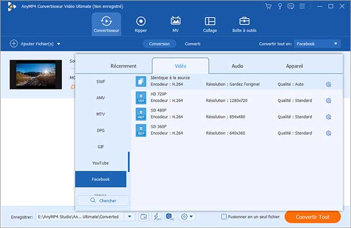Open the bottom settings gear icon

click(x=184, y=216)
